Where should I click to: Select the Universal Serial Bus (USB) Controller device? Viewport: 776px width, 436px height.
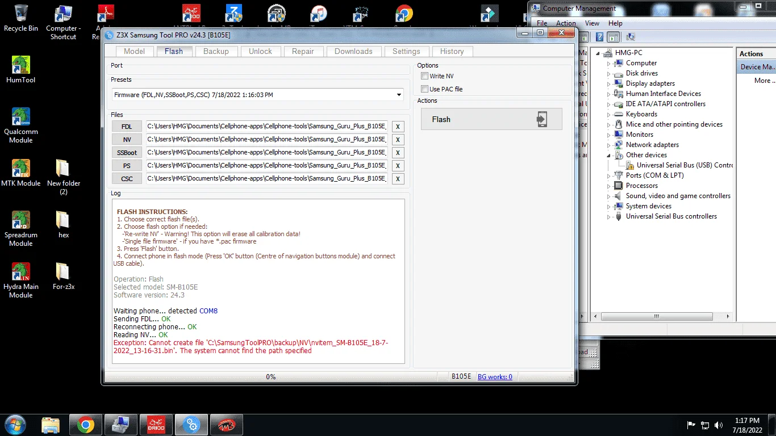click(679, 165)
